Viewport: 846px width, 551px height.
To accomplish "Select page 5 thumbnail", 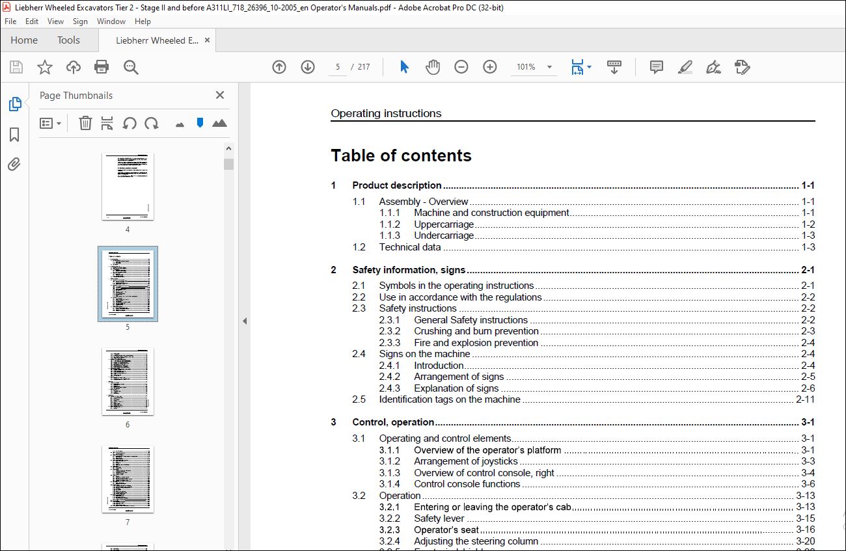I will point(128,284).
